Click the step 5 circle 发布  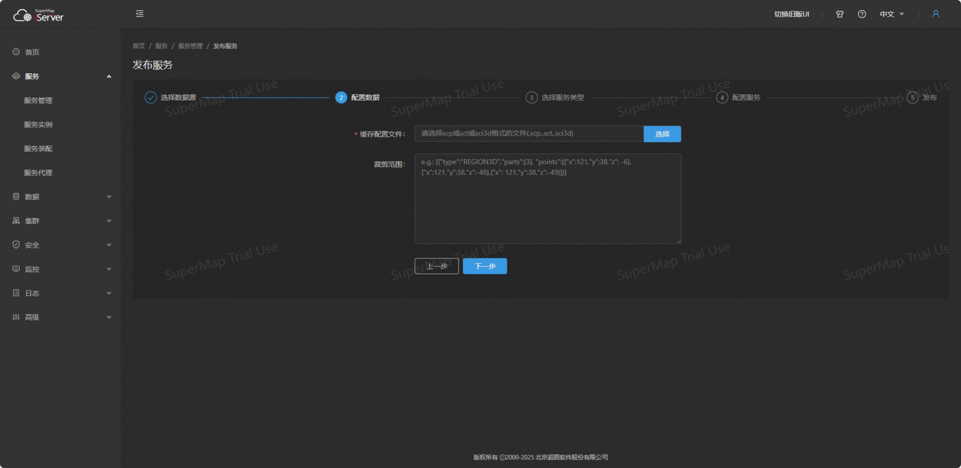point(913,98)
